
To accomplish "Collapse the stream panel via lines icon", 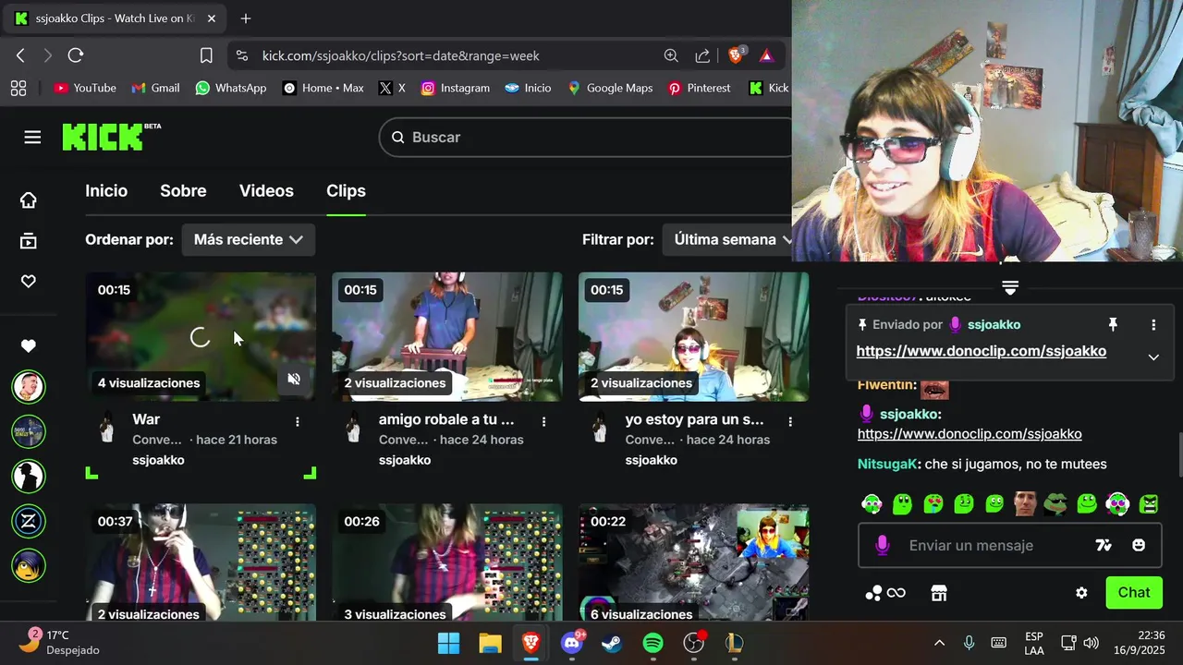I will 1010,288.
